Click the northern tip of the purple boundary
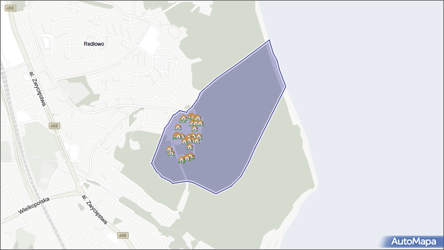 point(269,40)
